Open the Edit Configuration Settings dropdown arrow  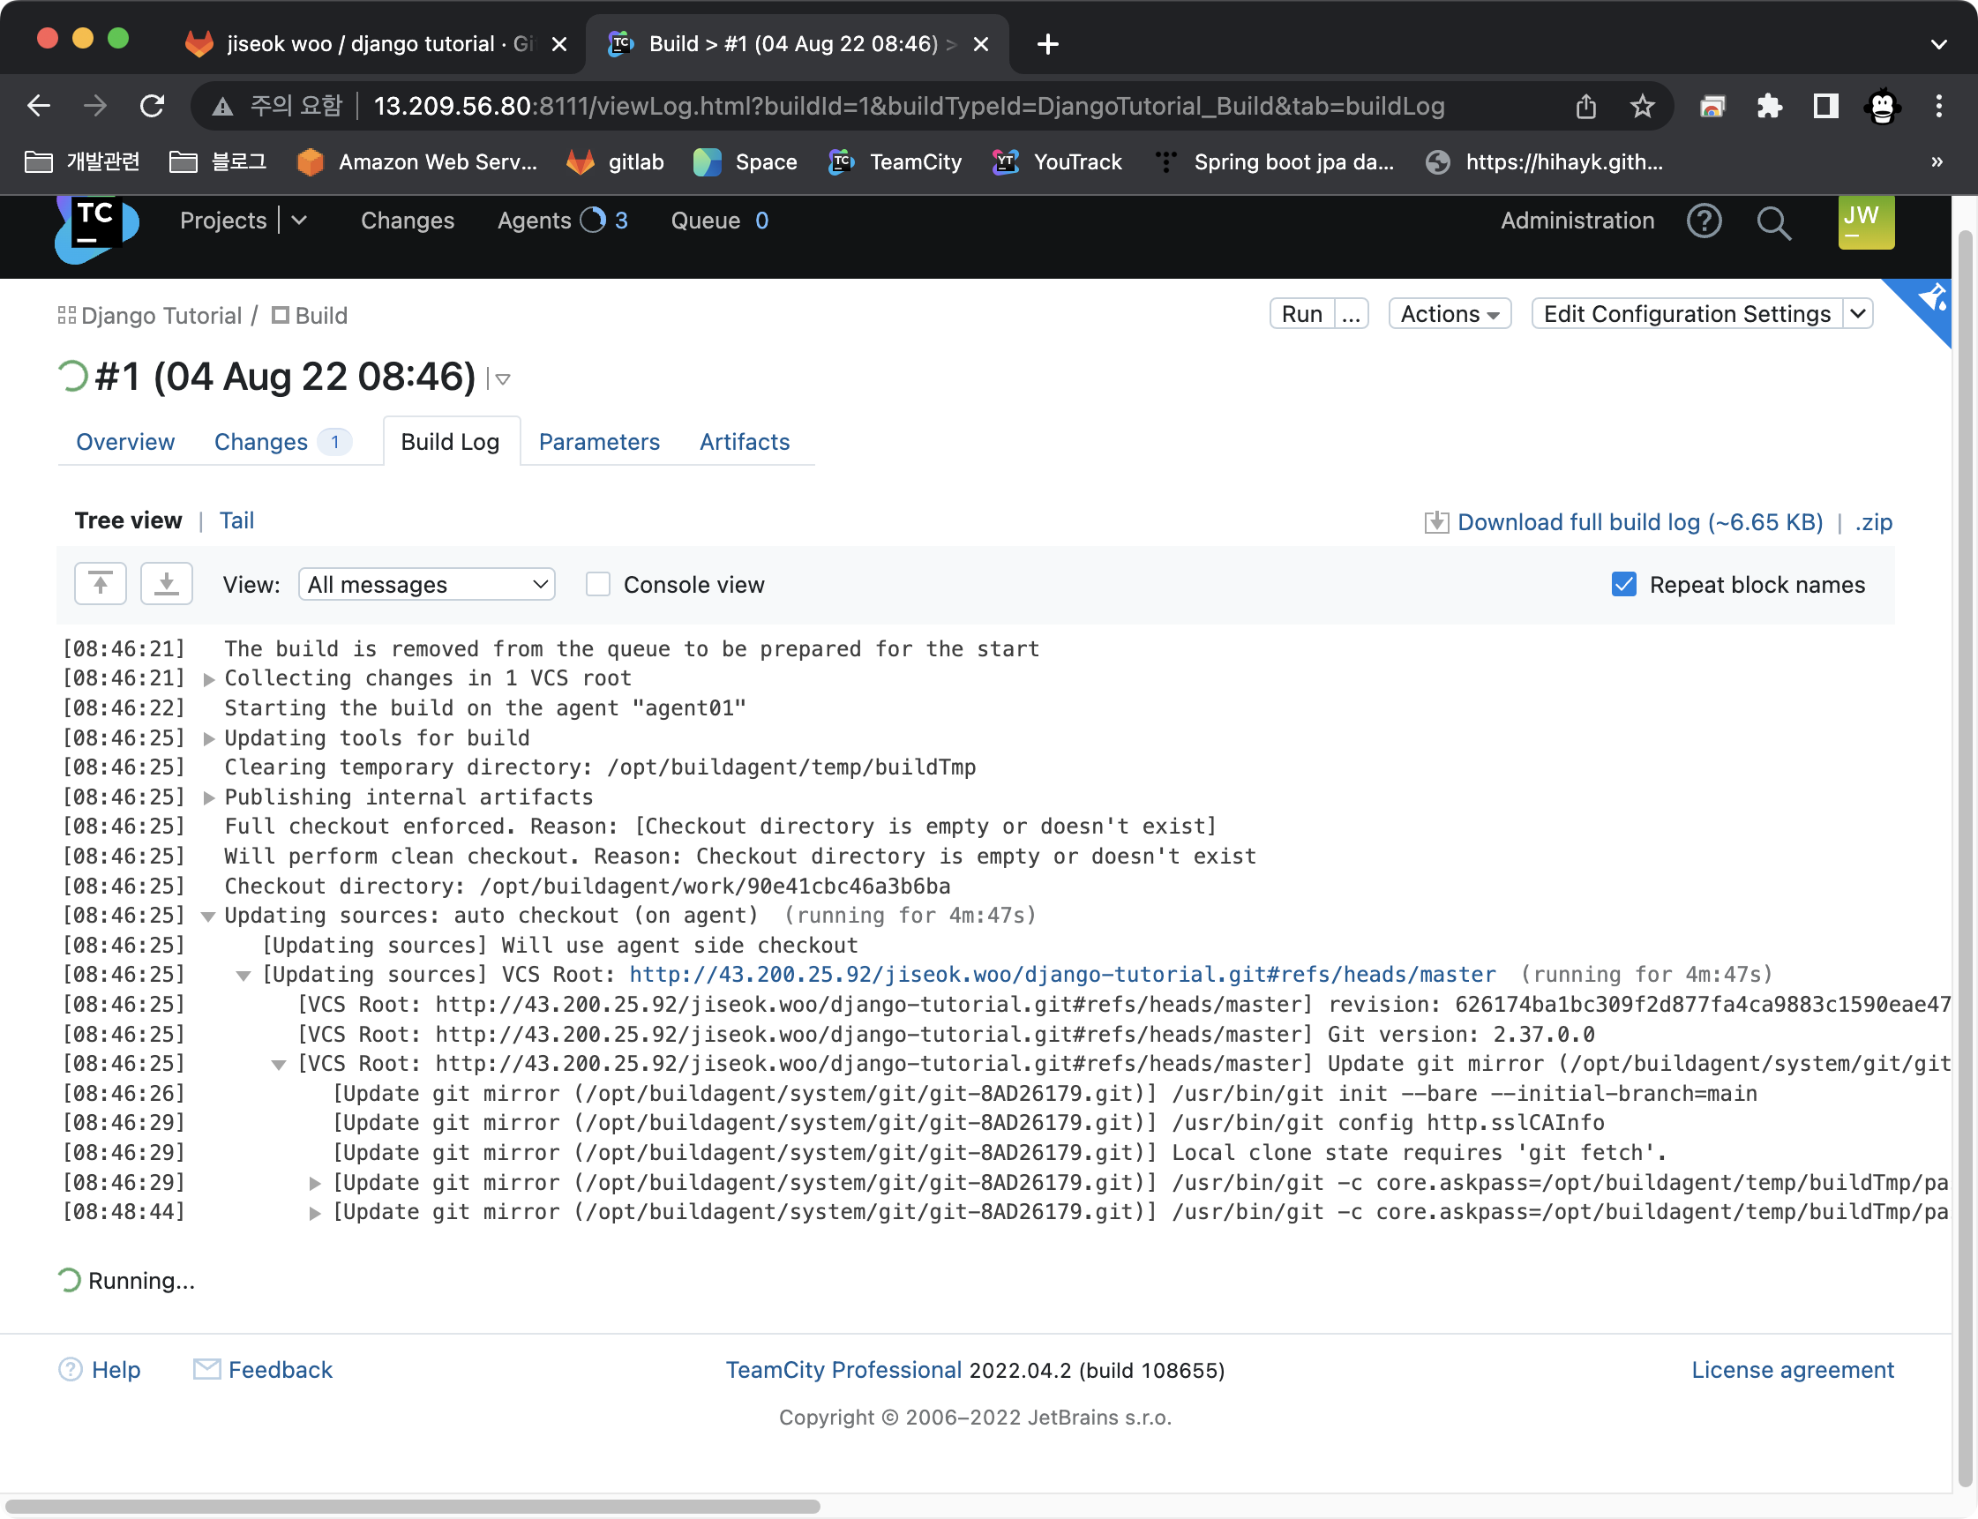(x=1858, y=314)
